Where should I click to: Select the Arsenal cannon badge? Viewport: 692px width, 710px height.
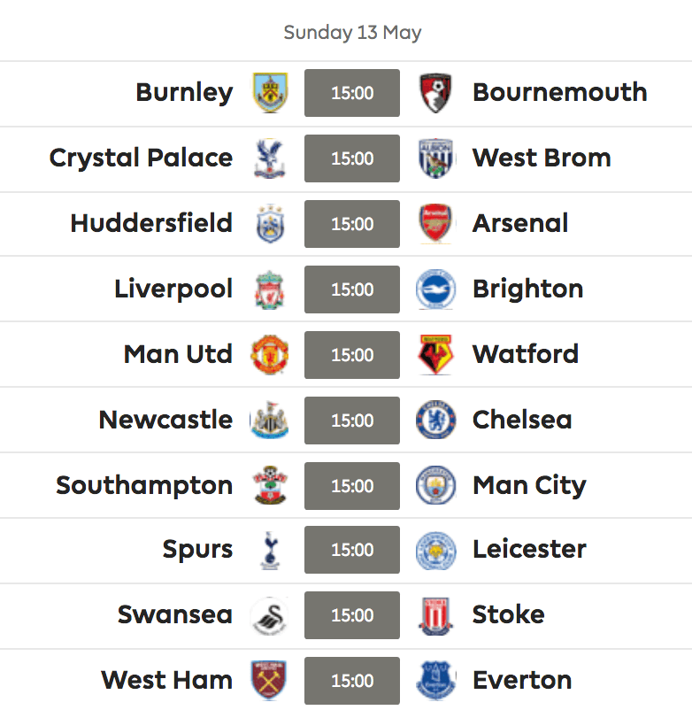pyautogui.click(x=435, y=224)
